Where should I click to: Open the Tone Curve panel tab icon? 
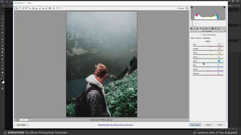tap(194, 28)
